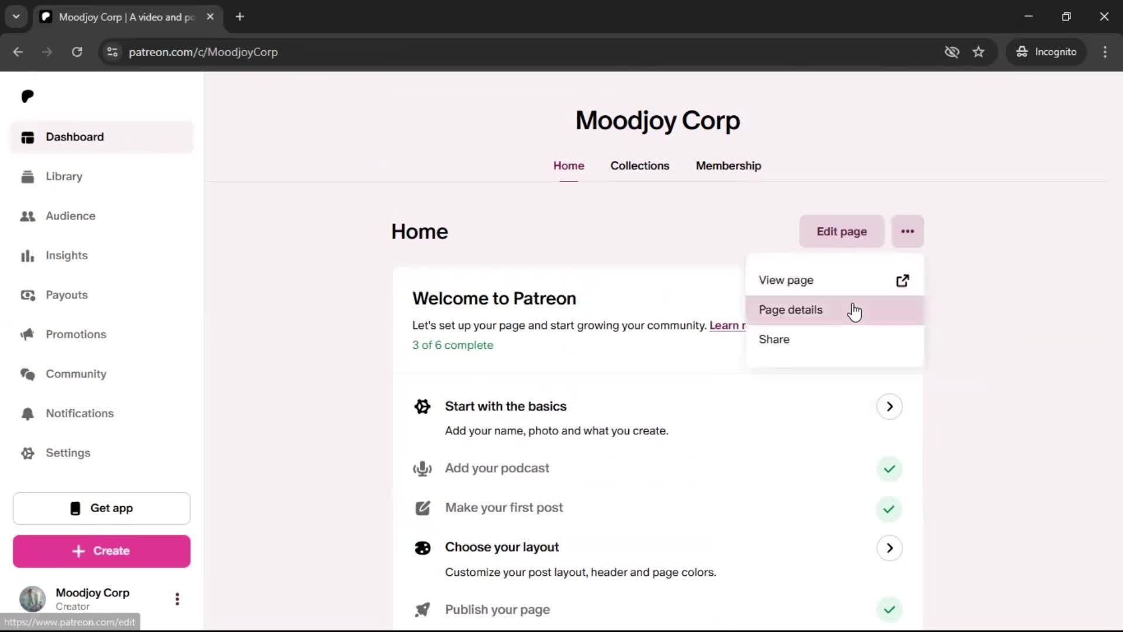This screenshot has width=1123, height=632.
Task: Bookmark this page with the star icon
Action: point(979,52)
